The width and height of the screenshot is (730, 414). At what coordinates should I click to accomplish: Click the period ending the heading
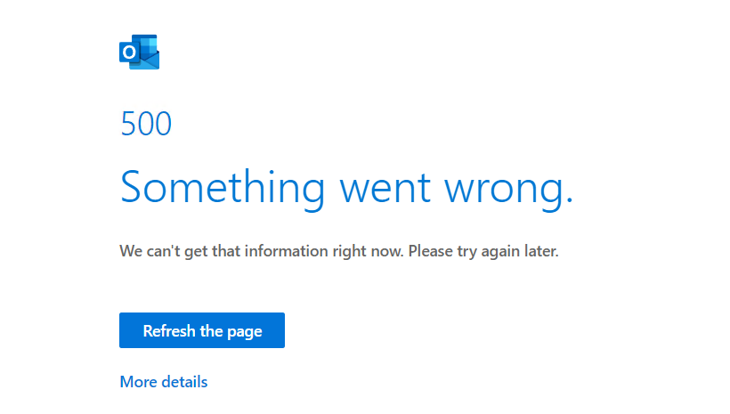[x=570, y=200]
